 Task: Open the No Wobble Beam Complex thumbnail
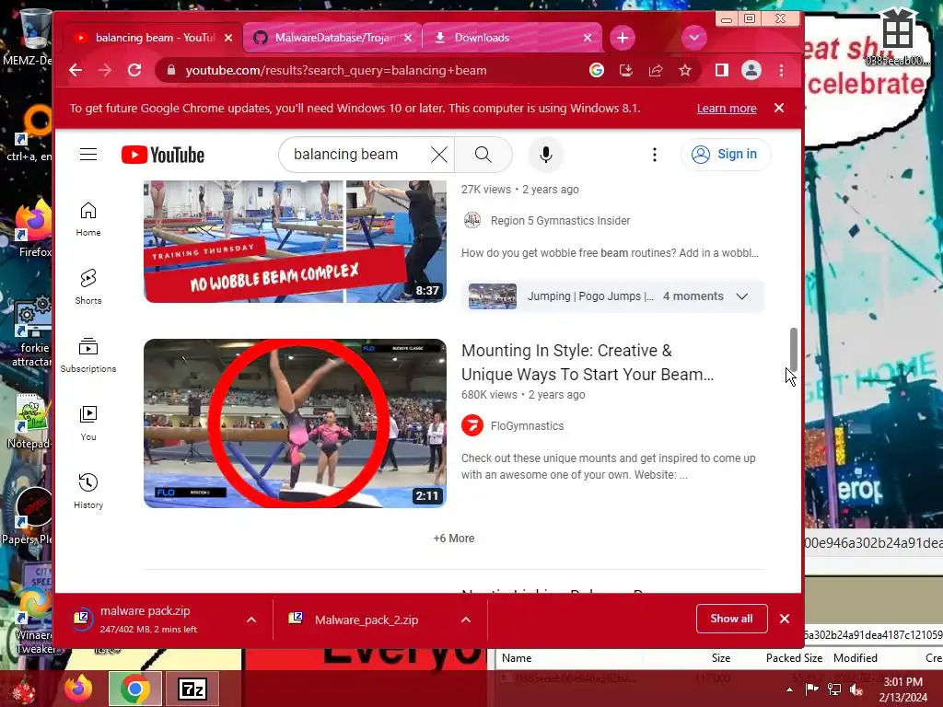295,242
